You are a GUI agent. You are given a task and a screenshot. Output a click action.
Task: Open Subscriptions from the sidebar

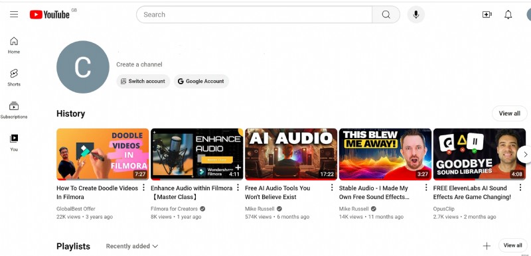point(14,110)
